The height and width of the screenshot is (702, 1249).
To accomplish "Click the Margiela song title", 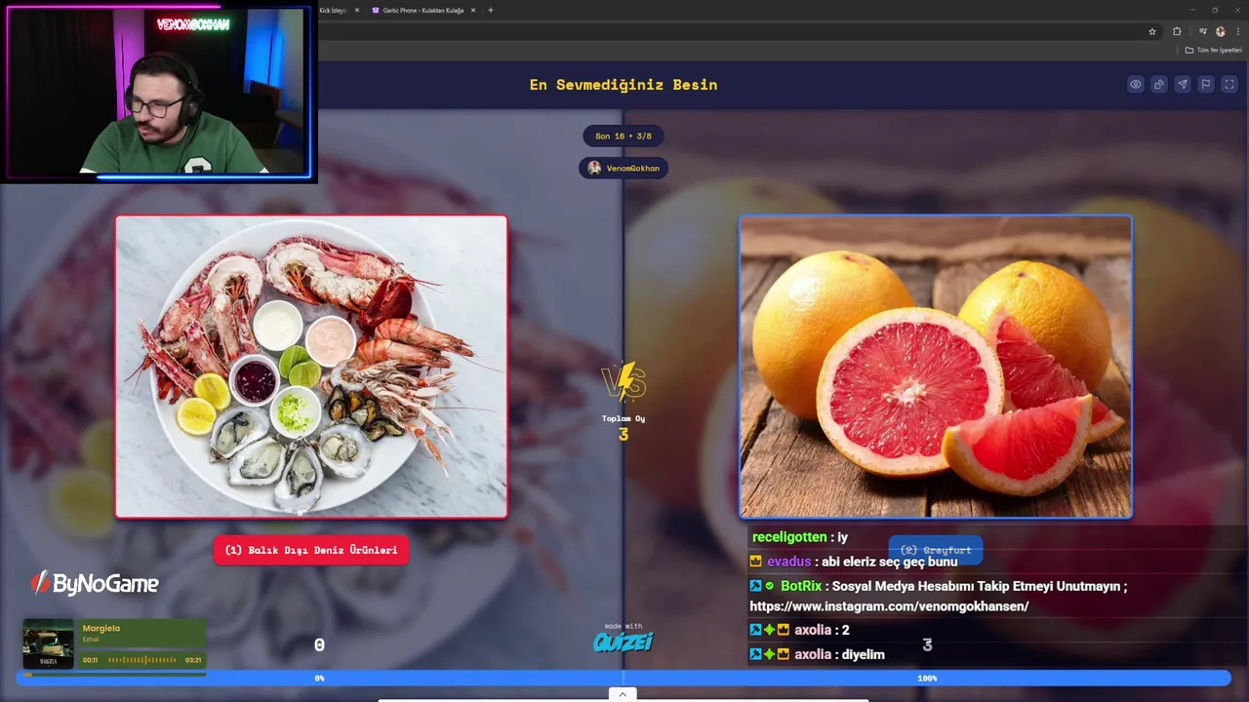I will (x=101, y=629).
